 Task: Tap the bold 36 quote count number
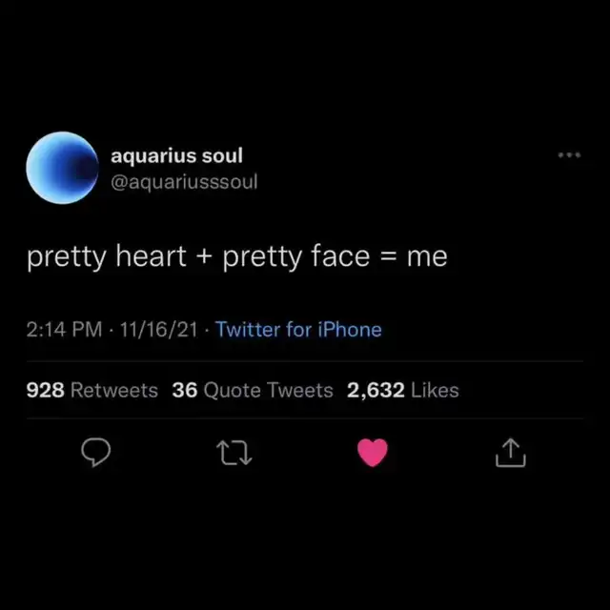185,390
